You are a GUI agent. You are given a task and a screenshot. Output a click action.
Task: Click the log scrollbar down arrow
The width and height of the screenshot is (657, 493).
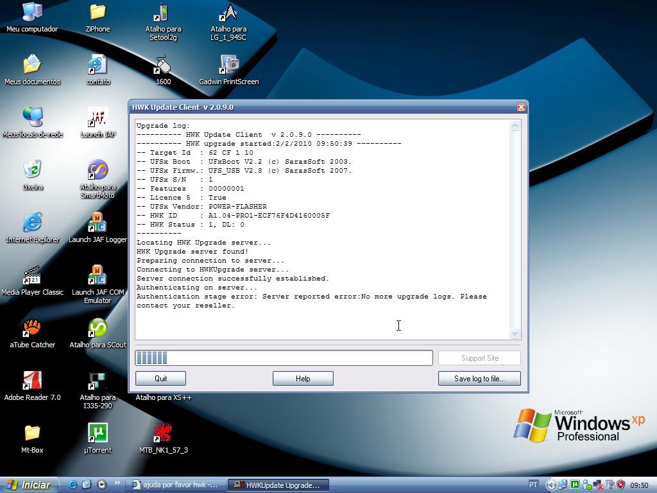click(515, 334)
